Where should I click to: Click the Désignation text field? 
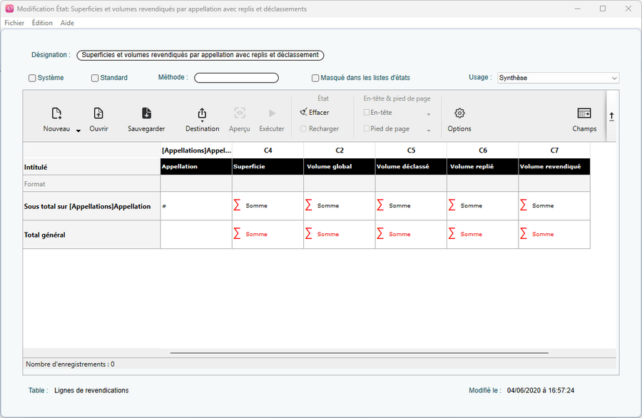[x=200, y=55]
